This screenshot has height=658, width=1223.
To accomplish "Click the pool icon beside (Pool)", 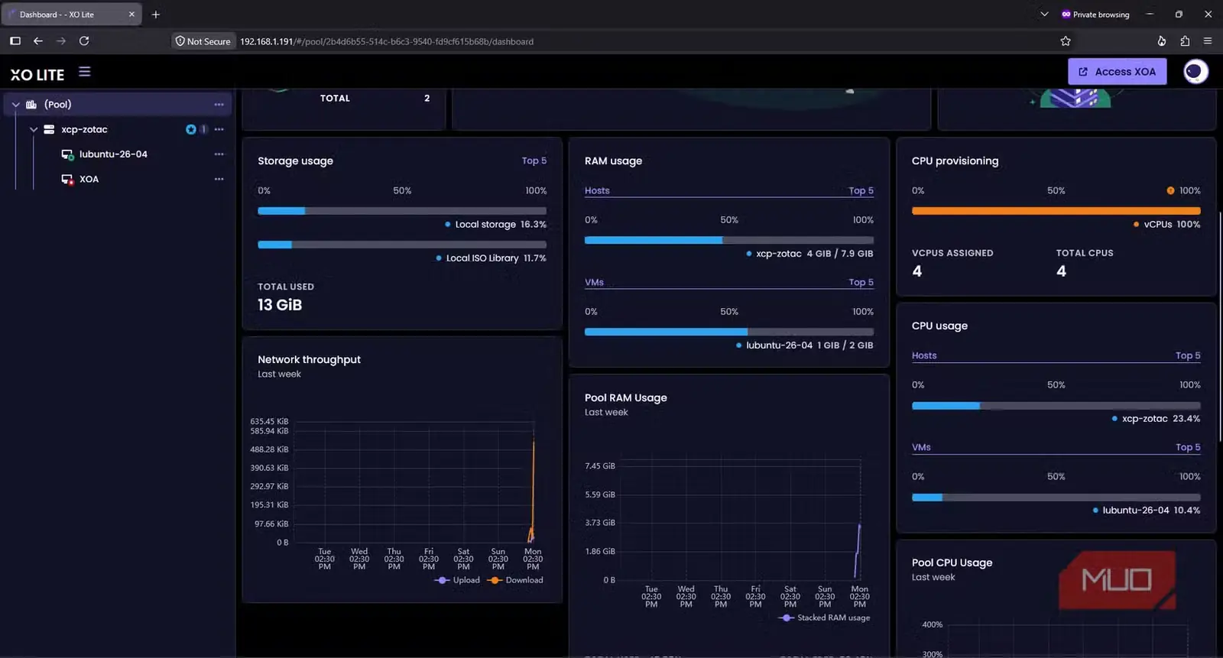I will pos(31,105).
